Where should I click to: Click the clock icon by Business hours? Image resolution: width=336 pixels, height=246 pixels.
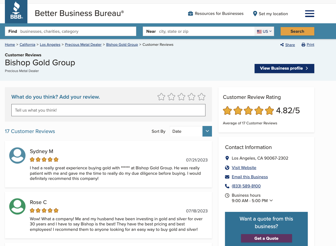pos(227,195)
